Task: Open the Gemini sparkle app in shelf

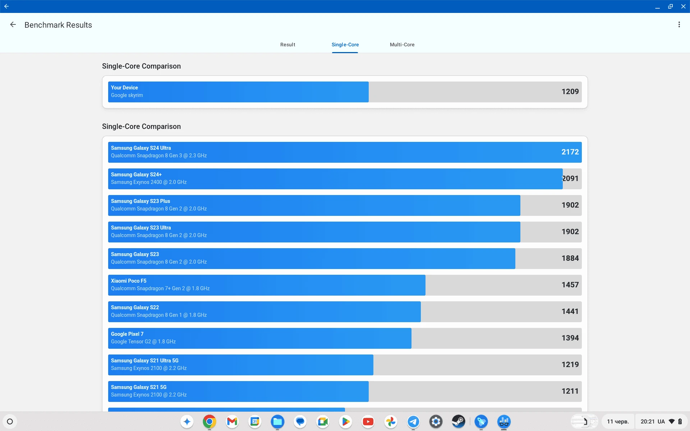Action: tap(187, 422)
